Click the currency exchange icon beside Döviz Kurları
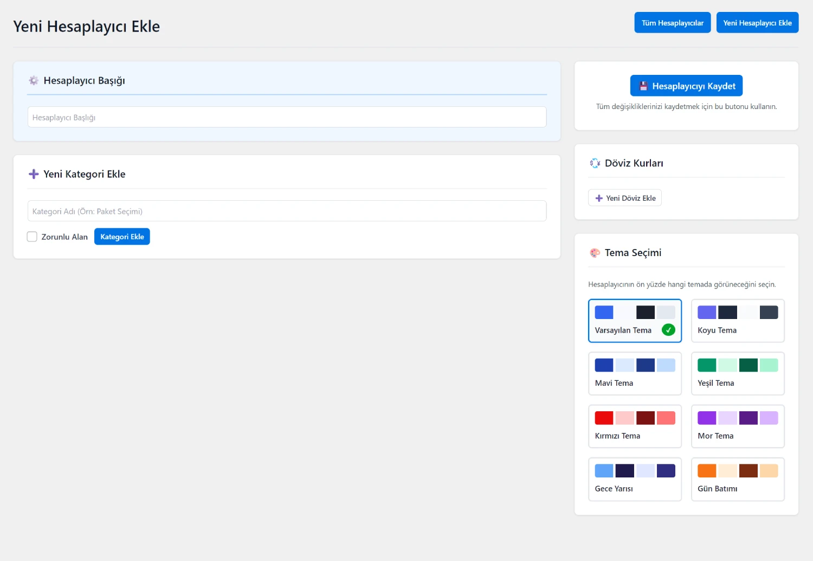This screenshot has height=561, width=813. click(x=595, y=163)
